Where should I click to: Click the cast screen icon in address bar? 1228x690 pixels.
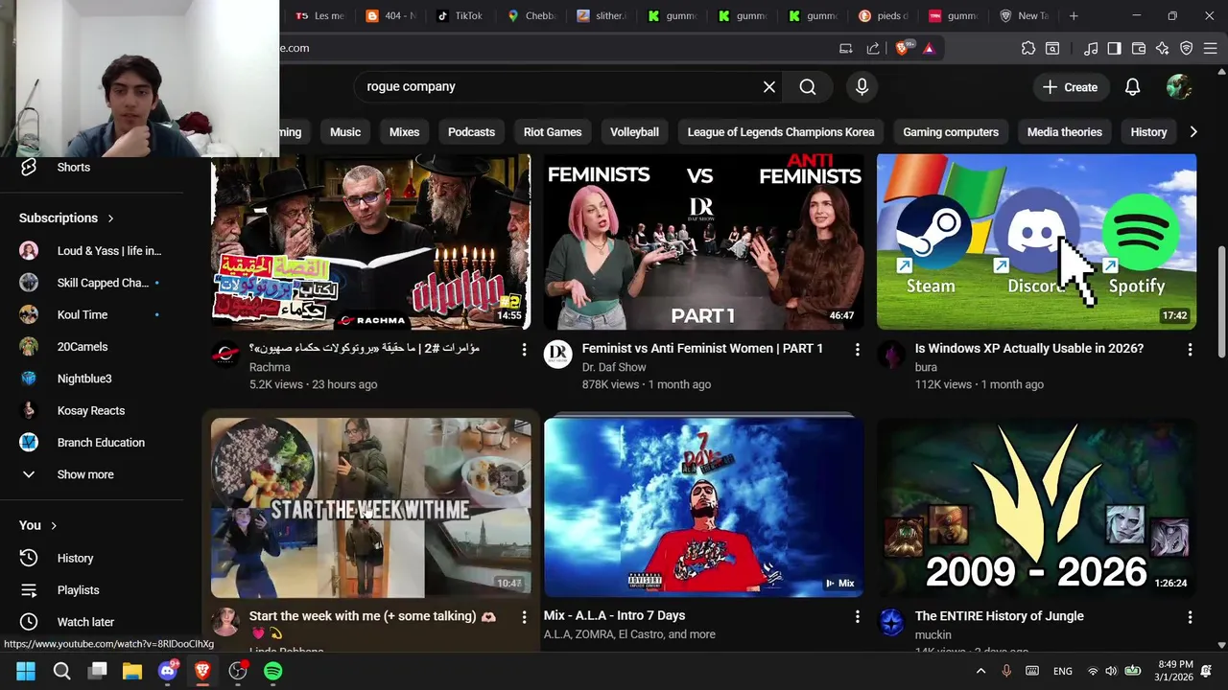tap(846, 48)
